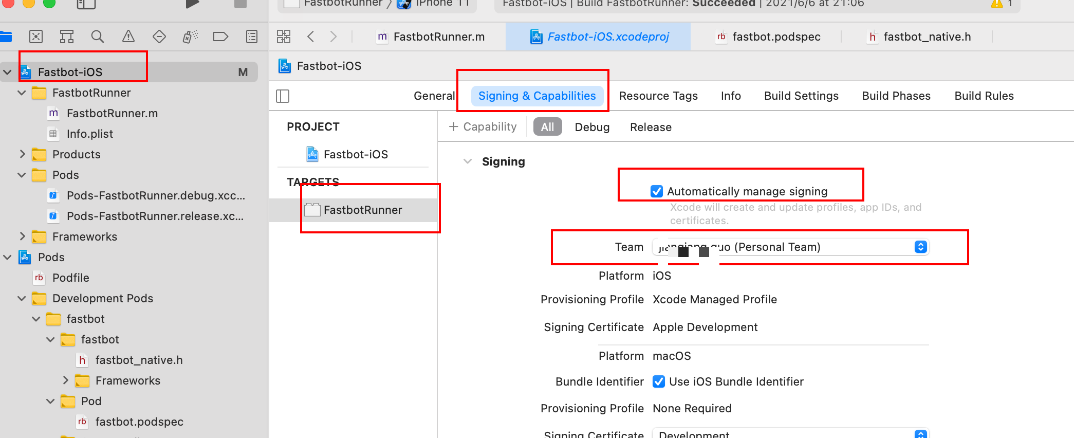Open the macOS Signing Certificate dropdown
Viewport: 1074px width, 438px height.
pos(790,433)
